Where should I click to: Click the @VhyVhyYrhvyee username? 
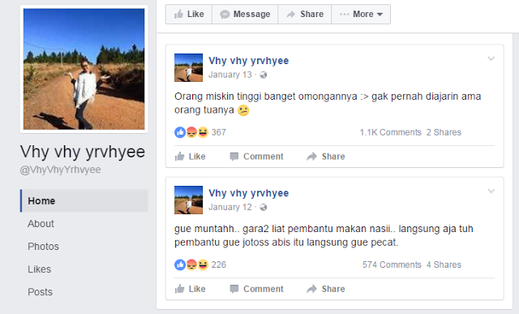click(60, 170)
